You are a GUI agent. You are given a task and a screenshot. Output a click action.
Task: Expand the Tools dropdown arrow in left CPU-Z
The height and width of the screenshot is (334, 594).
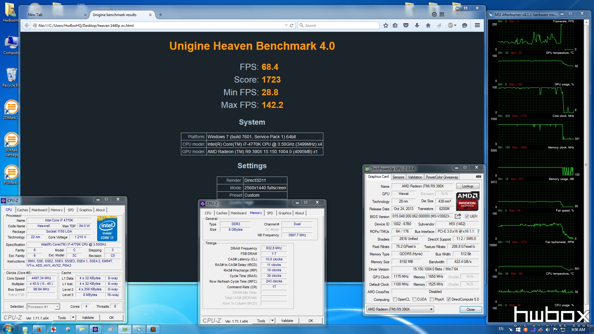coord(73,318)
